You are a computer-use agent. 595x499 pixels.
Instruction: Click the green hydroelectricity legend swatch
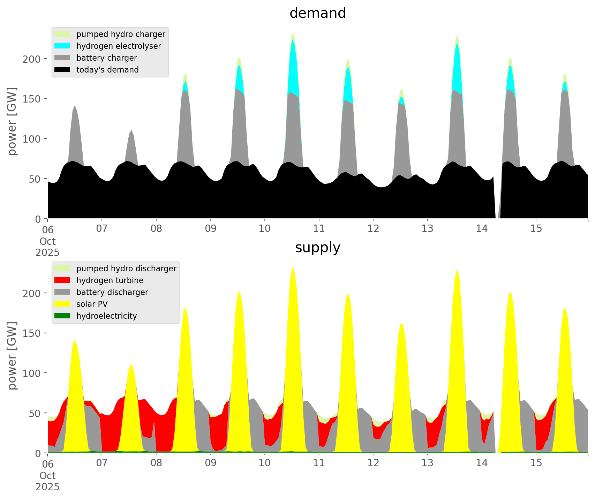click(62, 316)
